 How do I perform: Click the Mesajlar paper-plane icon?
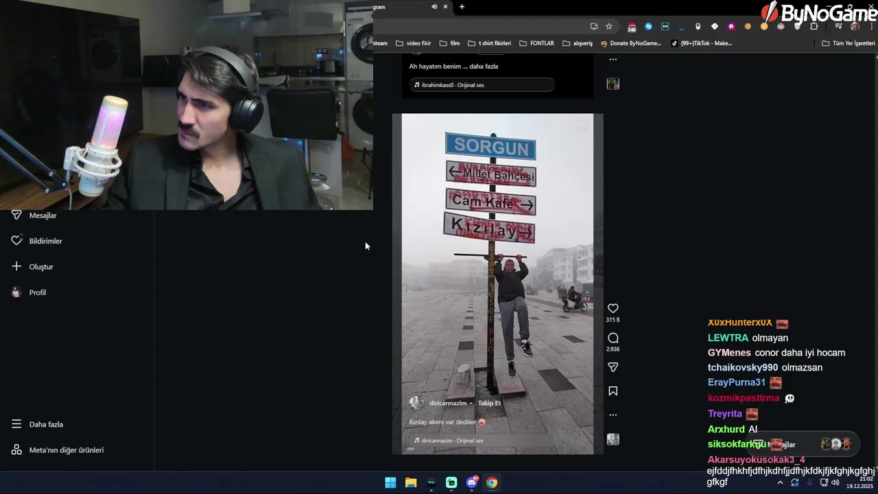(x=16, y=215)
